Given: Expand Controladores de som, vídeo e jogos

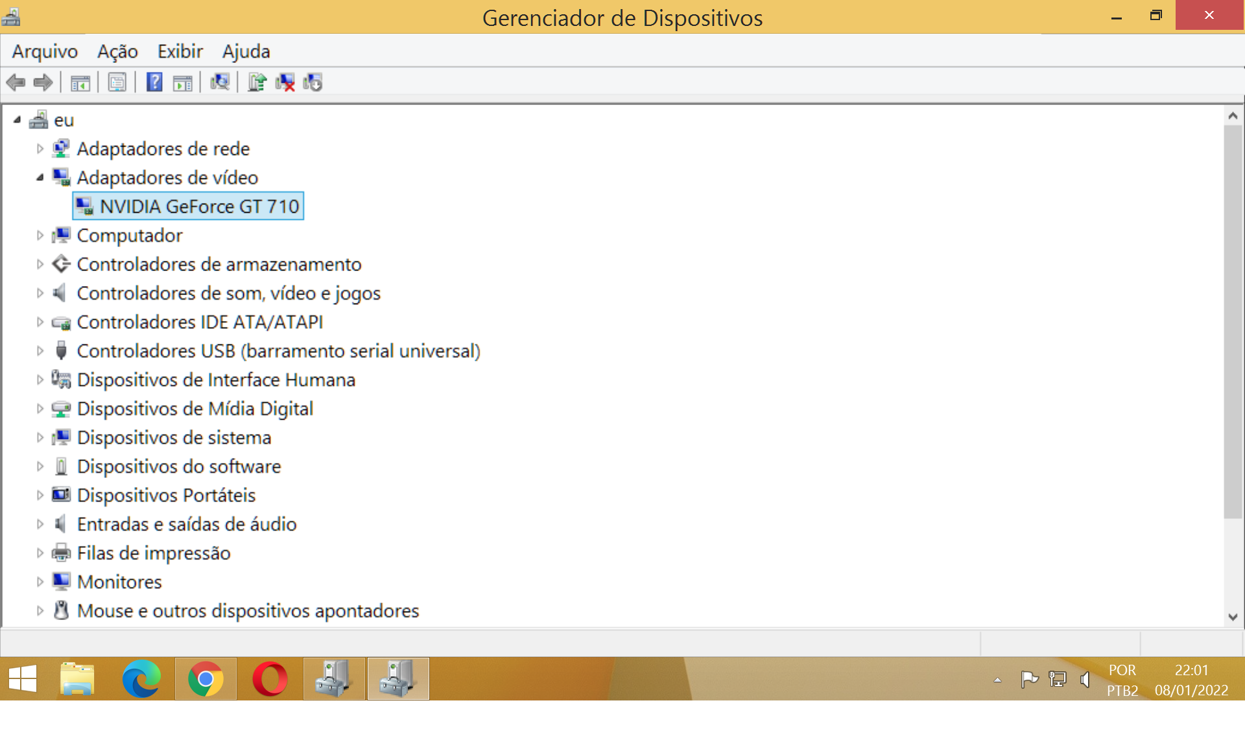Looking at the screenshot, I should coord(40,293).
